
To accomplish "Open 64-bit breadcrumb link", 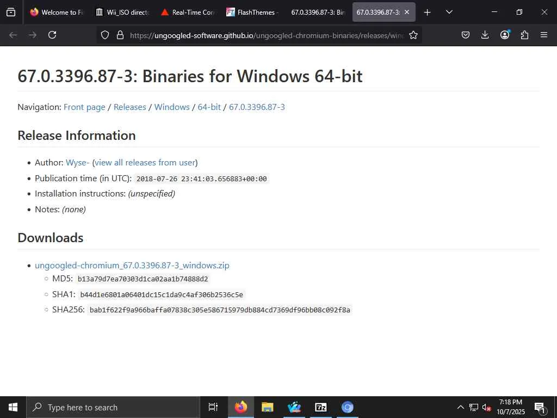I will [209, 107].
